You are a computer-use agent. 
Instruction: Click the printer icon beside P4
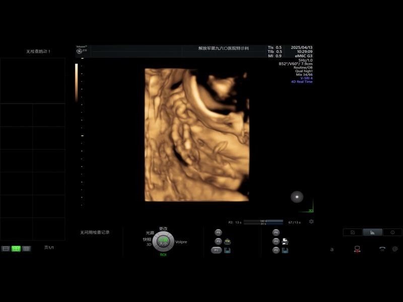[285, 242]
